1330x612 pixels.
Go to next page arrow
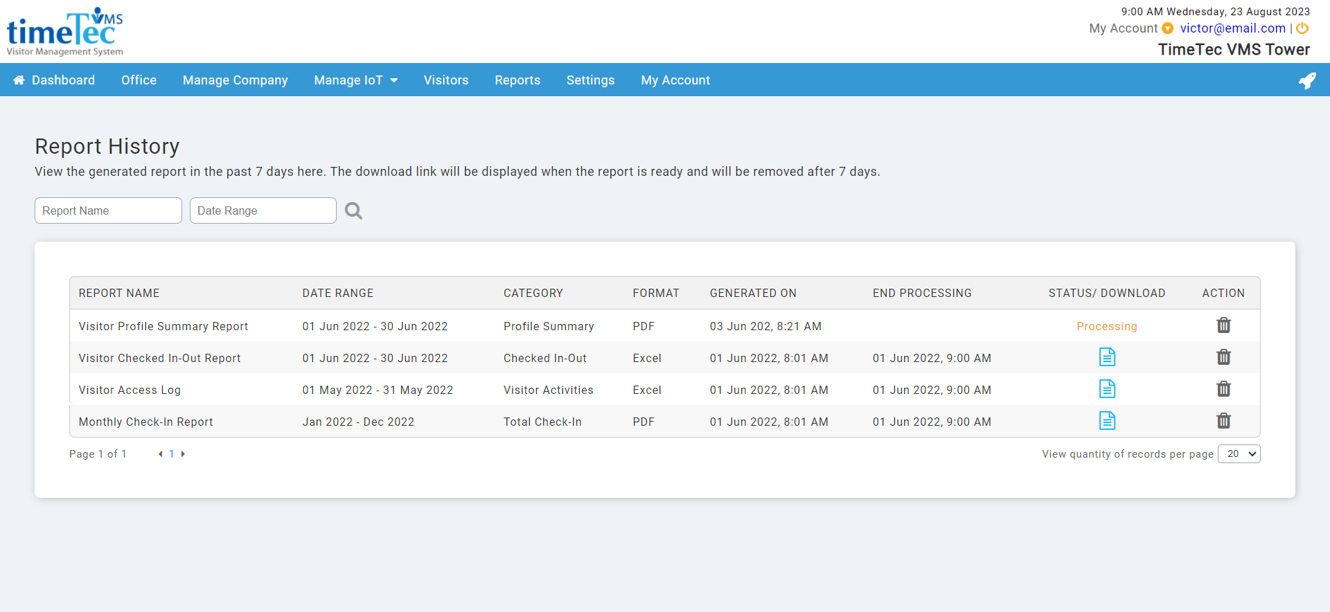183,454
